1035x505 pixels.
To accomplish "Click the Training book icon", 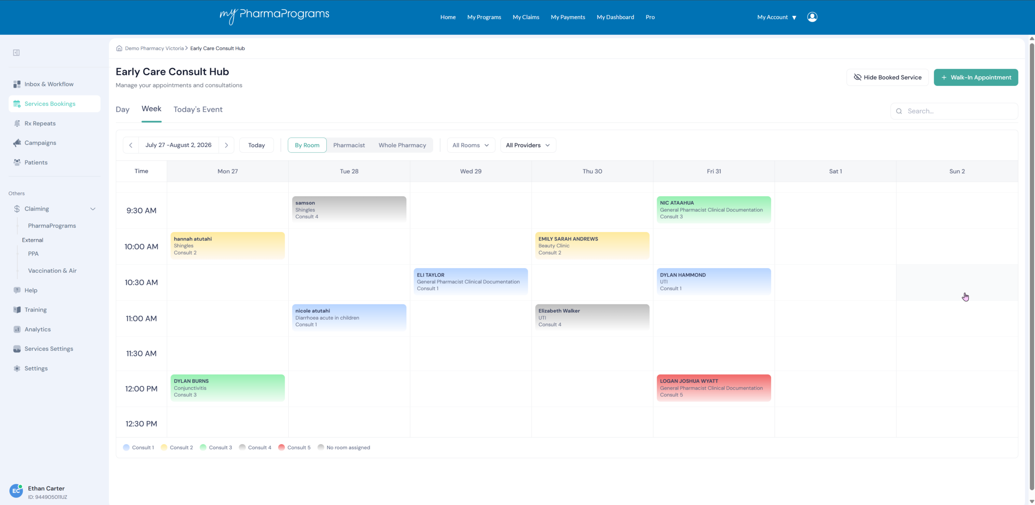I will 17,310.
